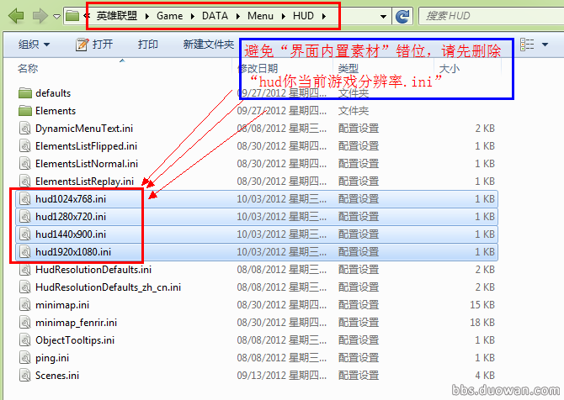The width and height of the screenshot is (564, 400).
Task: Sort by the 名称 column header
Action: [x=28, y=68]
